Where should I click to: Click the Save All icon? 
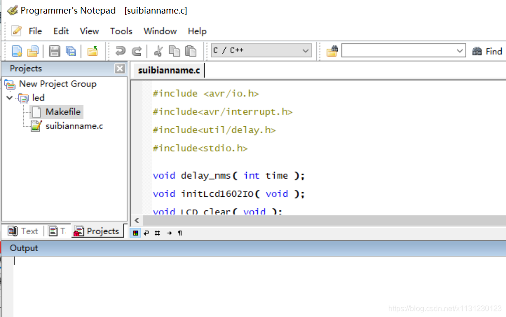pyautogui.click(x=71, y=51)
